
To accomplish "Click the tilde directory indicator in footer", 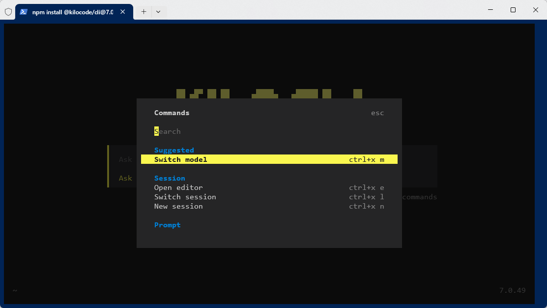I will (15, 290).
